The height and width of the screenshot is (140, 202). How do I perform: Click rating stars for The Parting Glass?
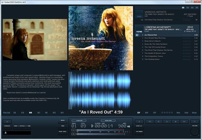[187, 59]
